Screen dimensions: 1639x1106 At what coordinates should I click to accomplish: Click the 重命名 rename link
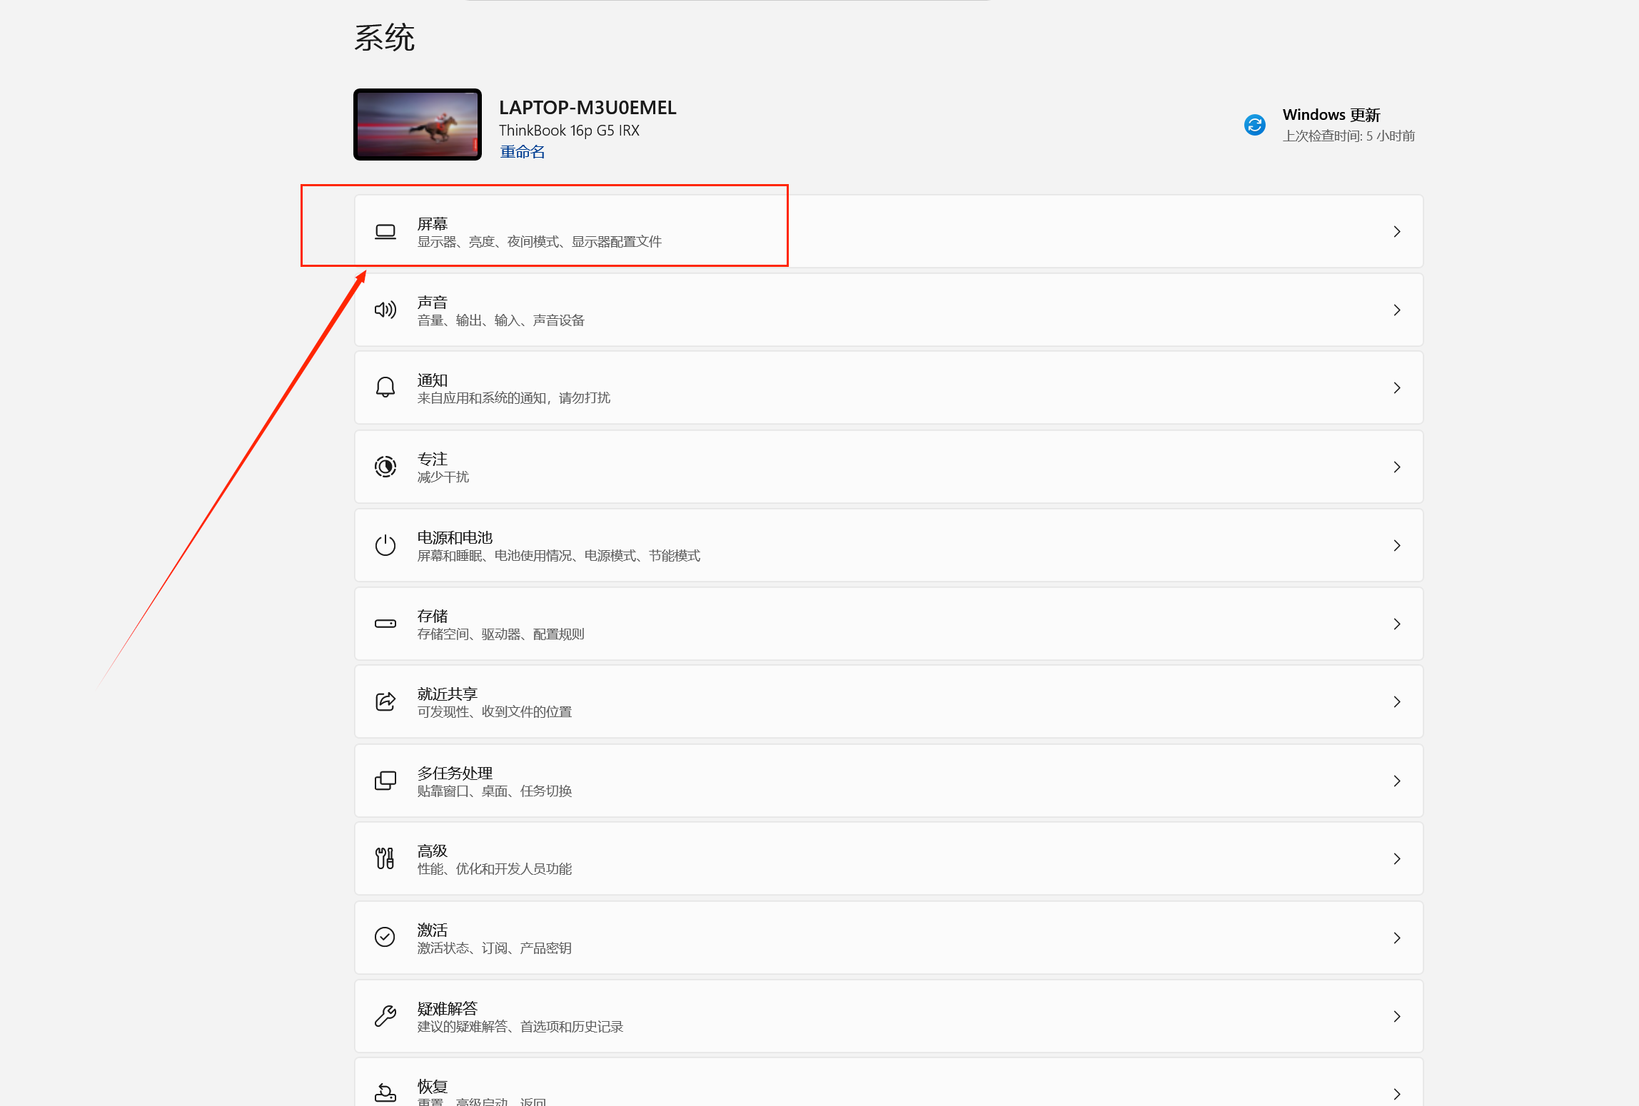[x=522, y=152]
